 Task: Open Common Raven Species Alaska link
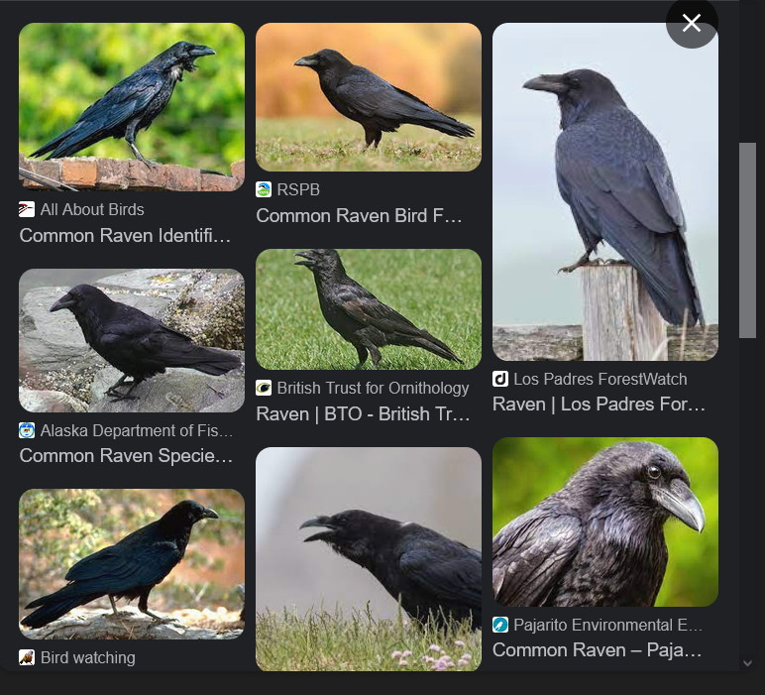tap(126, 456)
